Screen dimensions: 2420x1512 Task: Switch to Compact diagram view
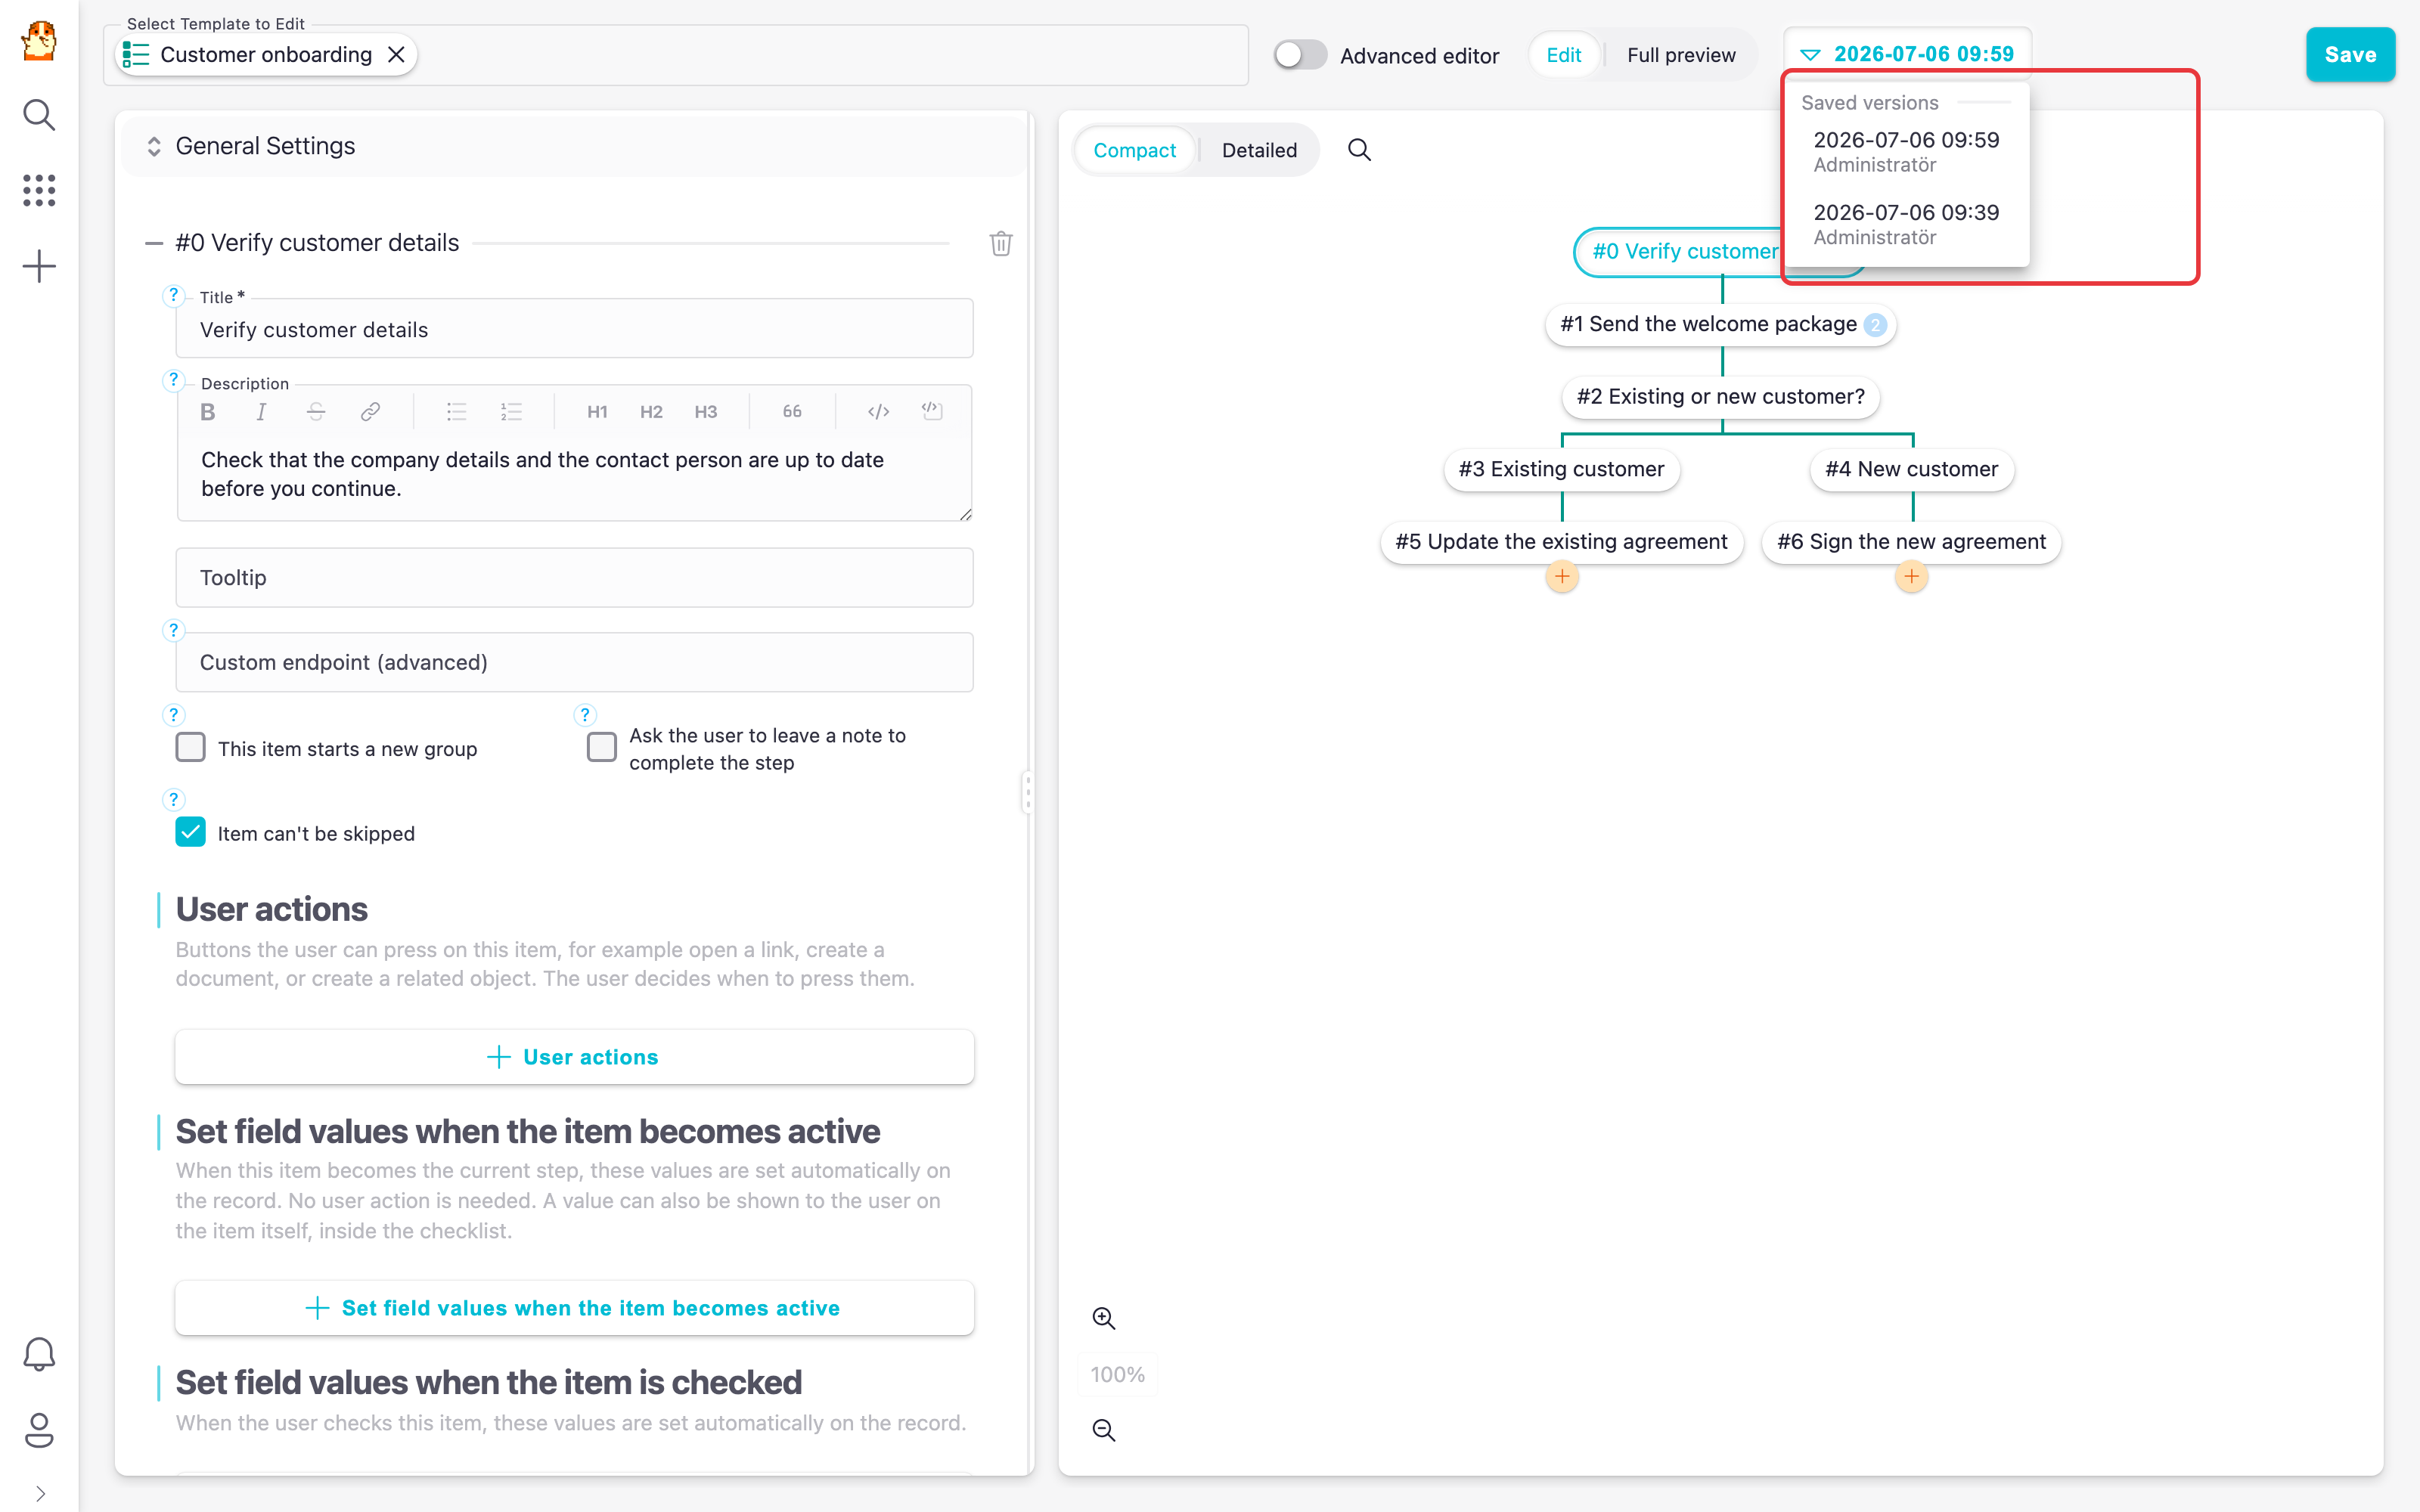[1134, 150]
